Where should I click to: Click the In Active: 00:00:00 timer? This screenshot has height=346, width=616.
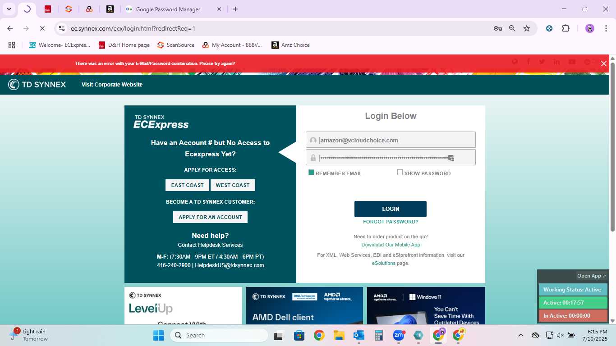pyautogui.click(x=573, y=316)
